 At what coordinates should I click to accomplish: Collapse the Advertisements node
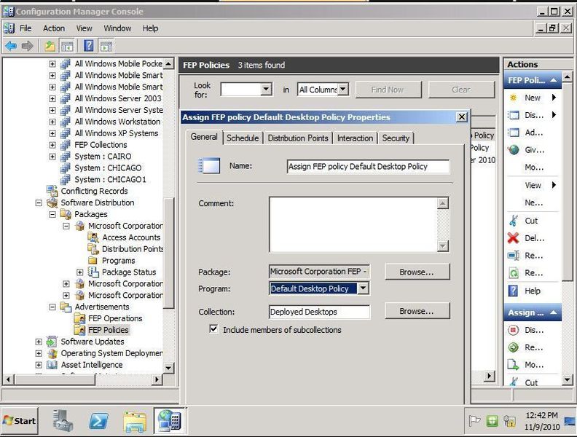click(52, 307)
